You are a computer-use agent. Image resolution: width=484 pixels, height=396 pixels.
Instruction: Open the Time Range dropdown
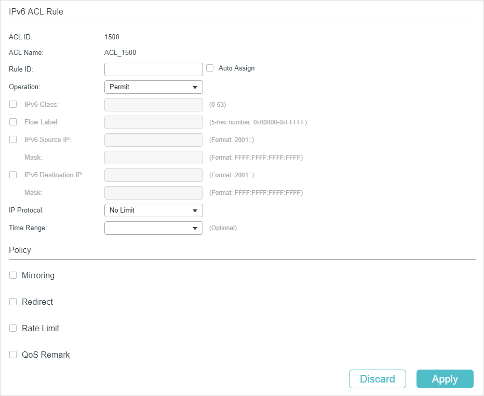pos(153,228)
